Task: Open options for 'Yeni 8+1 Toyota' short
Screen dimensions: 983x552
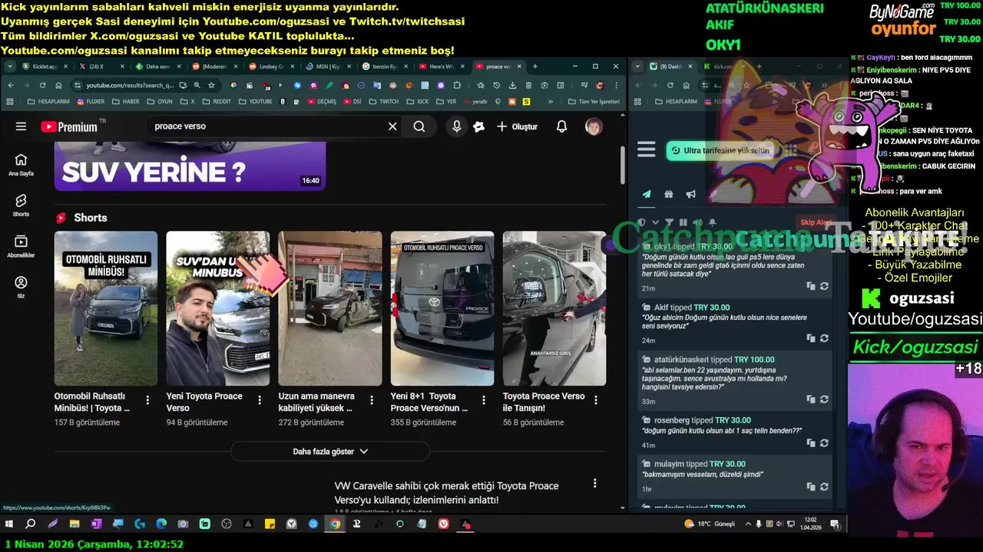Action: (484, 400)
